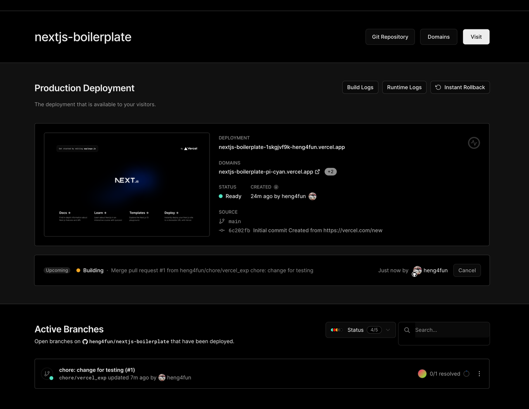The image size is (529, 409).
Task: Open Runtime Logs
Action: [404, 87]
